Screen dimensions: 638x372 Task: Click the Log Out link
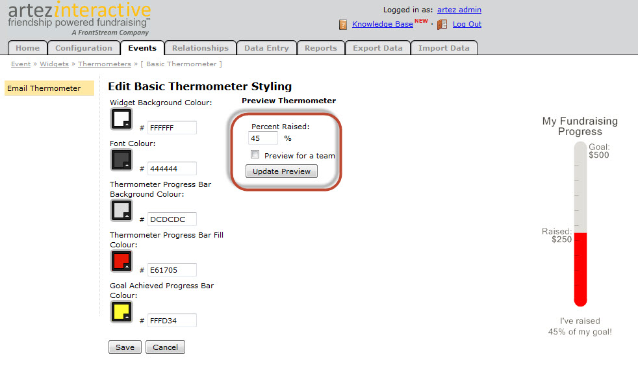(466, 24)
